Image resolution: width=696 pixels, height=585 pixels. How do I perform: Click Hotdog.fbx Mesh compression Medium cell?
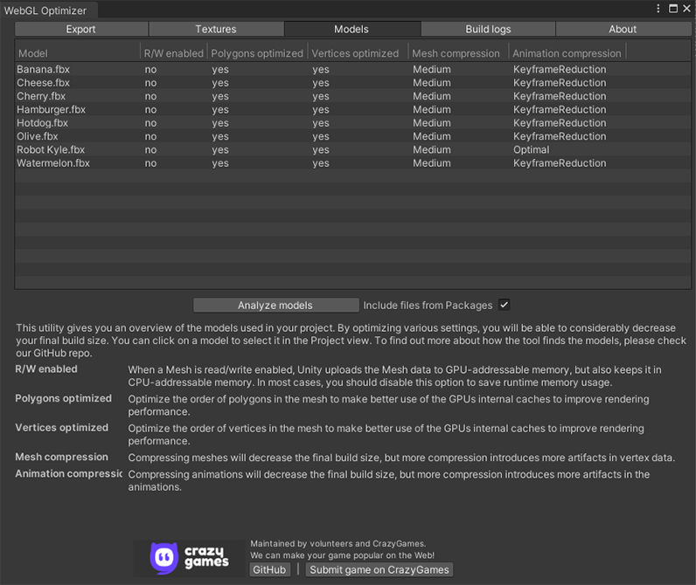pyautogui.click(x=432, y=123)
